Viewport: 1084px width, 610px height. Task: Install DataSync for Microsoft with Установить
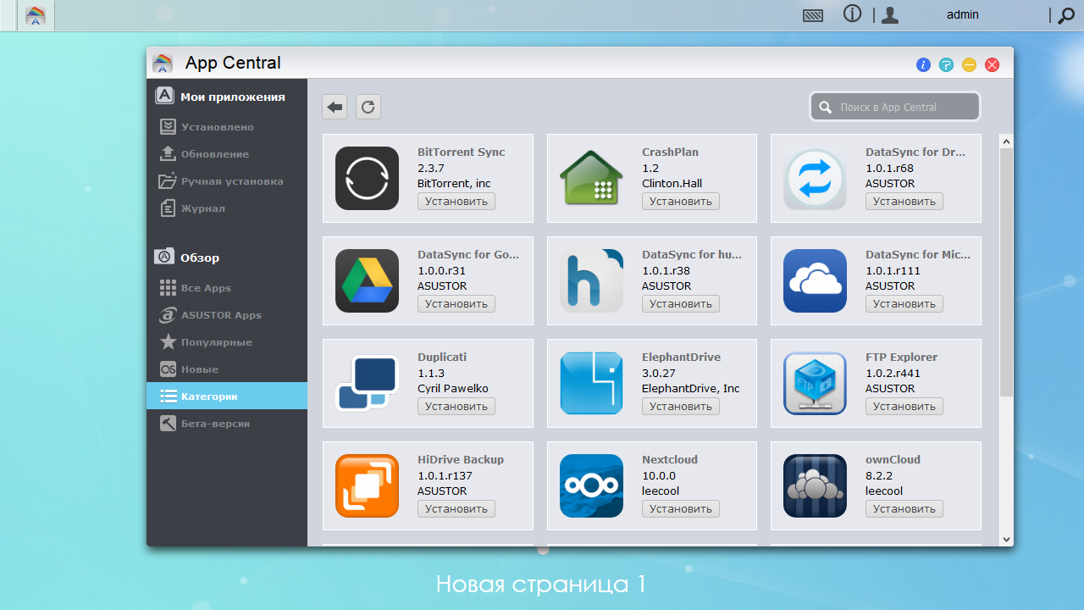[904, 304]
